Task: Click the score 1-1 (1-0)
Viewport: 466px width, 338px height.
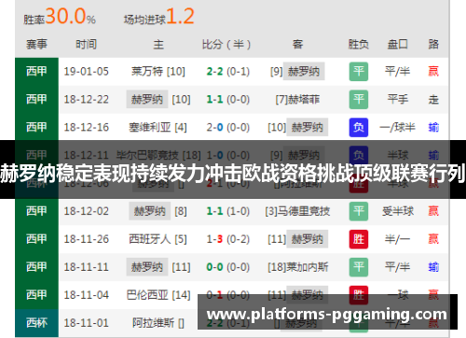Action: tap(228, 211)
